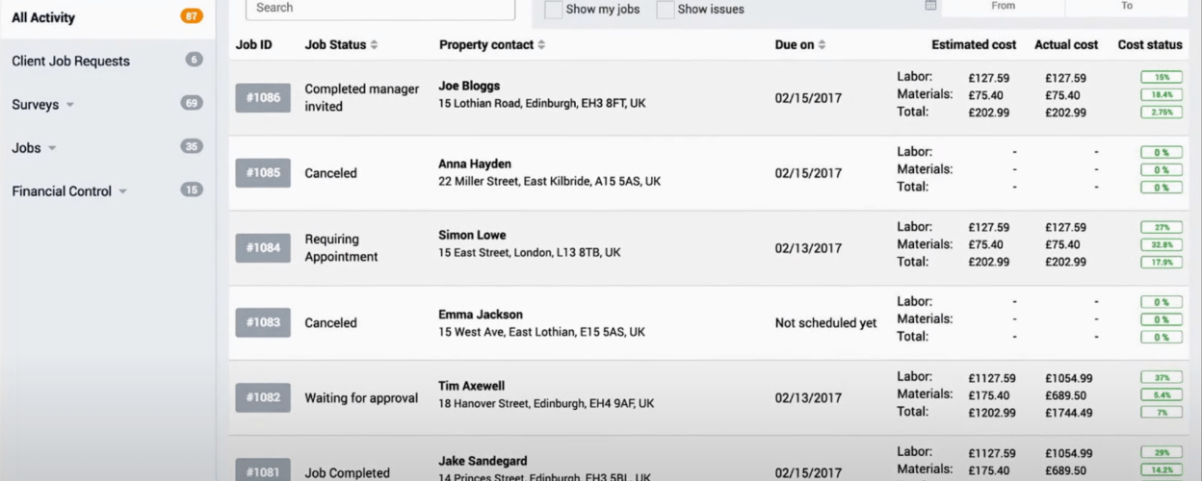Open job badge #1082
1202x481 pixels.
click(263, 397)
